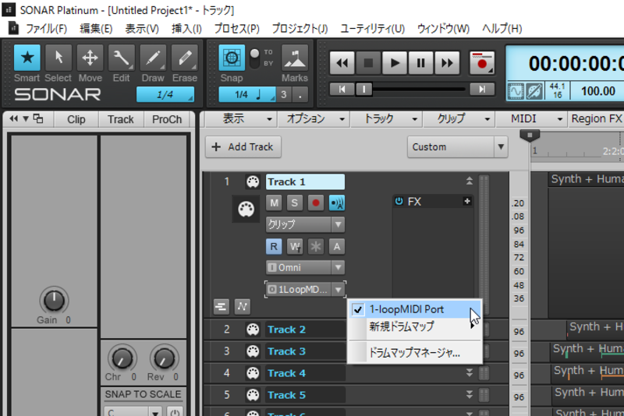The width and height of the screenshot is (624, 416).
Task: Switch to the ProCh tab
Action: coord(167,119)
